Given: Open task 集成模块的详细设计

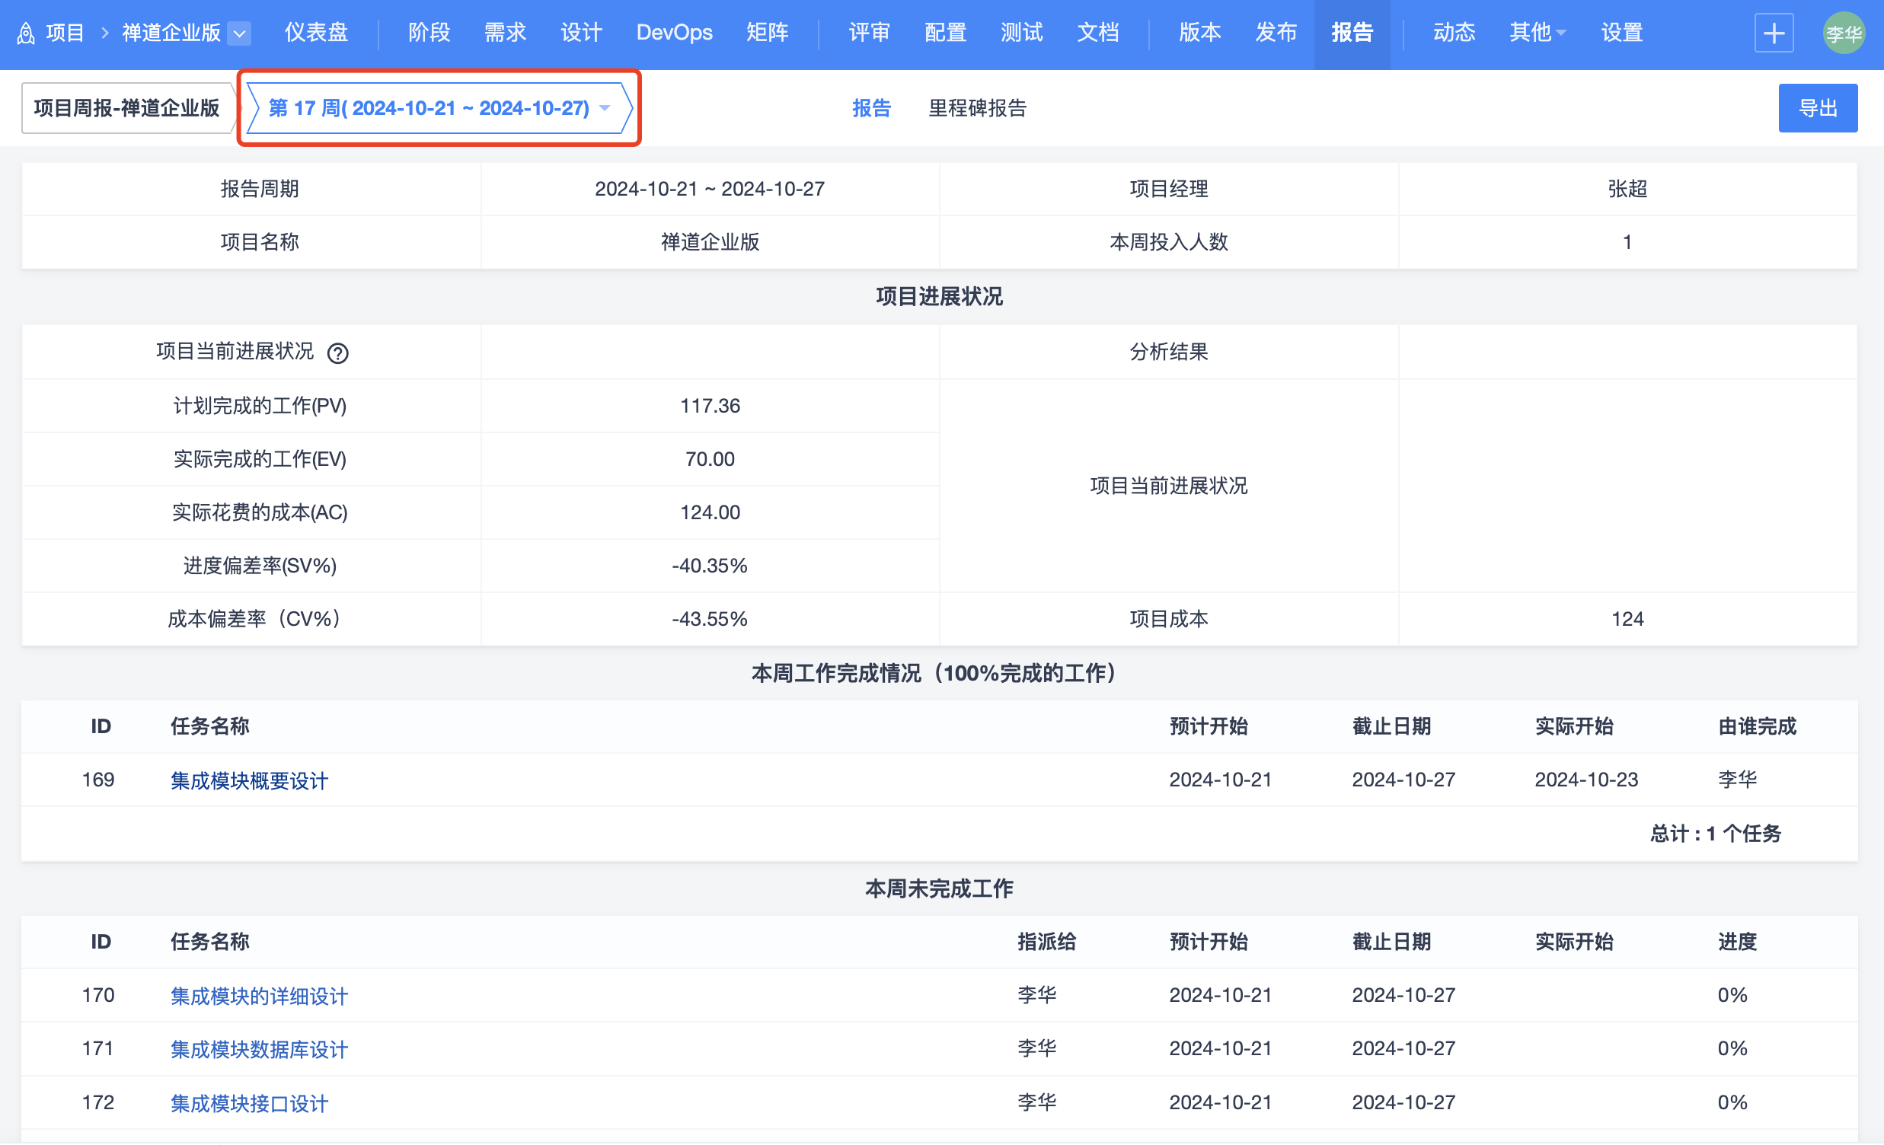Looking at the screenshot, I should point(258,996).
